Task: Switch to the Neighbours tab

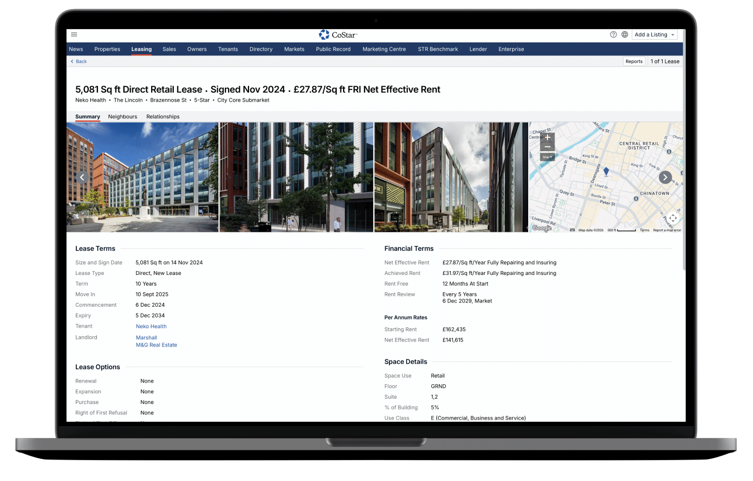Action: [123, 117]
